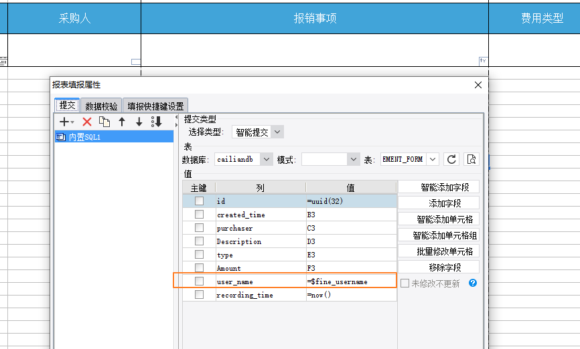
Task: Select value cell F3
Action: pyautogui.click(x=352, y=268)
